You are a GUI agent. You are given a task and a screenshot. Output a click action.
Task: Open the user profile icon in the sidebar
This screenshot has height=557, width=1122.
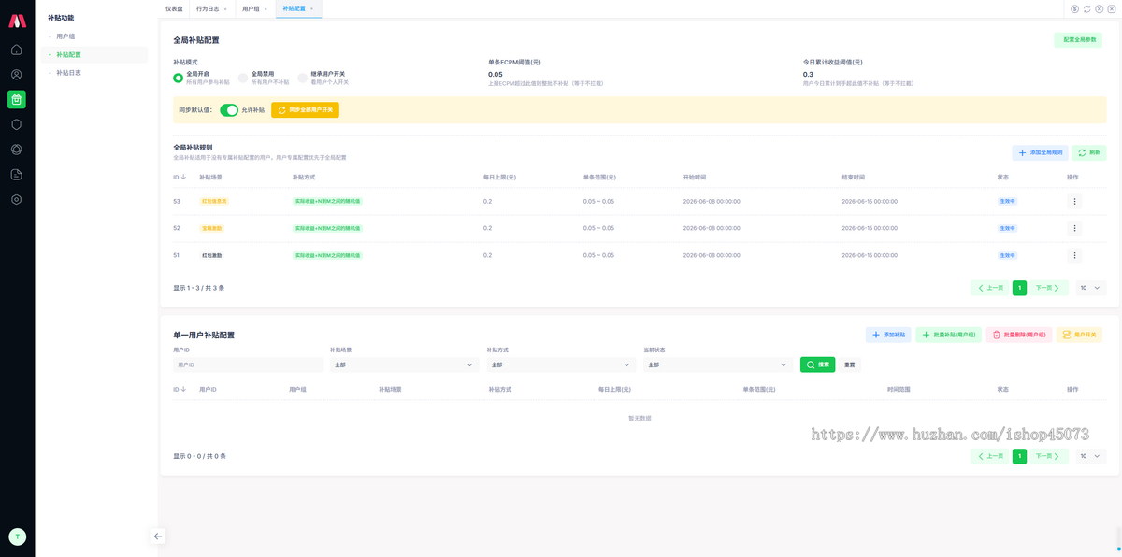click(x=17, y=75)
